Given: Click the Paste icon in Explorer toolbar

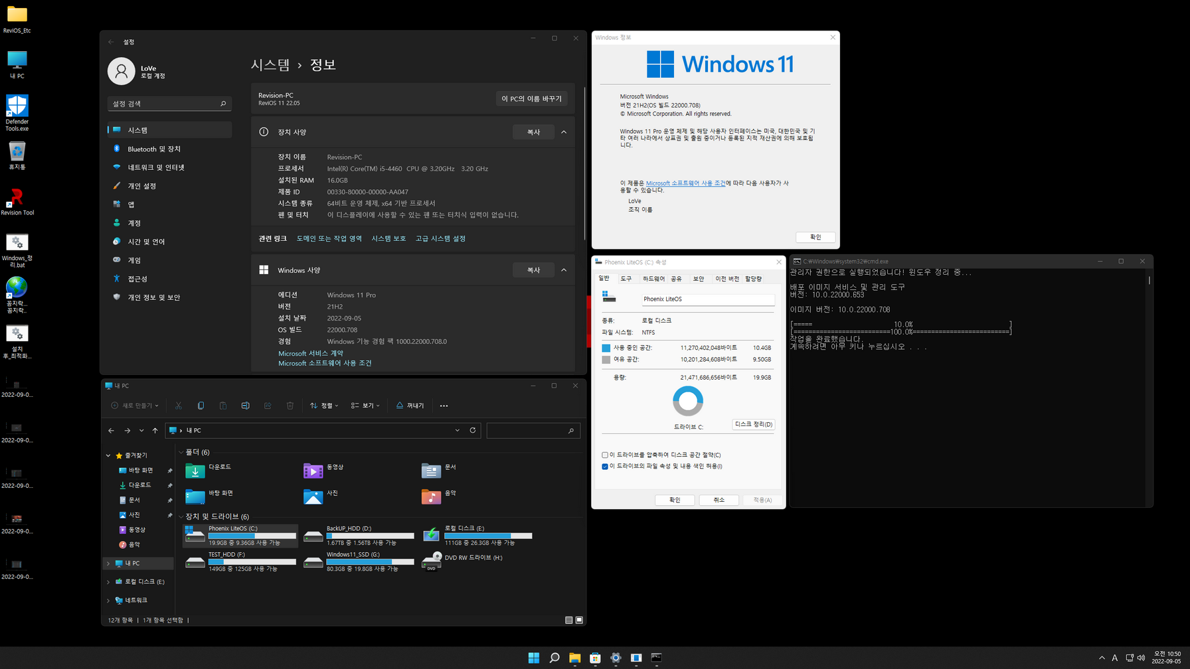Looking at the screenshot, I should [x=223, y=406].
